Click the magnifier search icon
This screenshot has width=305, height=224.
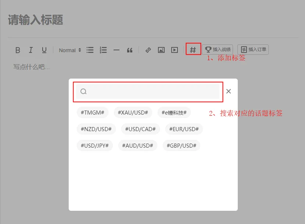pyautogui.click(x=83, y=91)
